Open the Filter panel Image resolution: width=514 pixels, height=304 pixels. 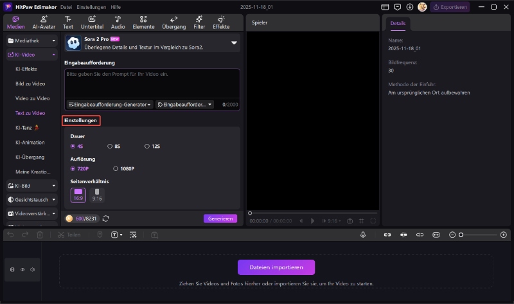(x=199, y=22)
